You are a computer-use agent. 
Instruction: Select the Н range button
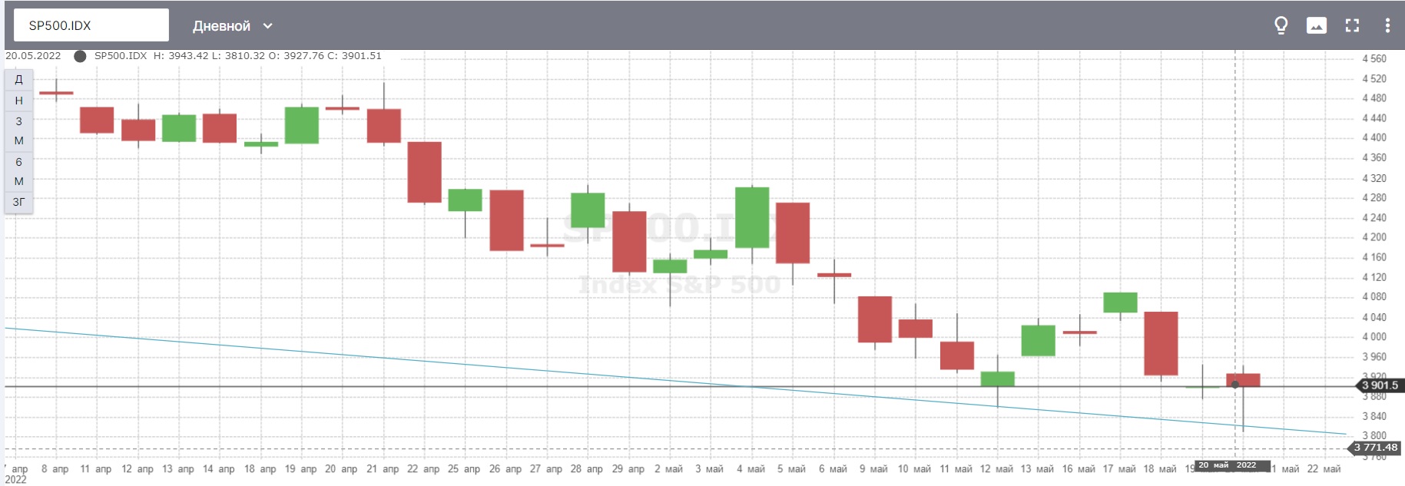(18, 101)
